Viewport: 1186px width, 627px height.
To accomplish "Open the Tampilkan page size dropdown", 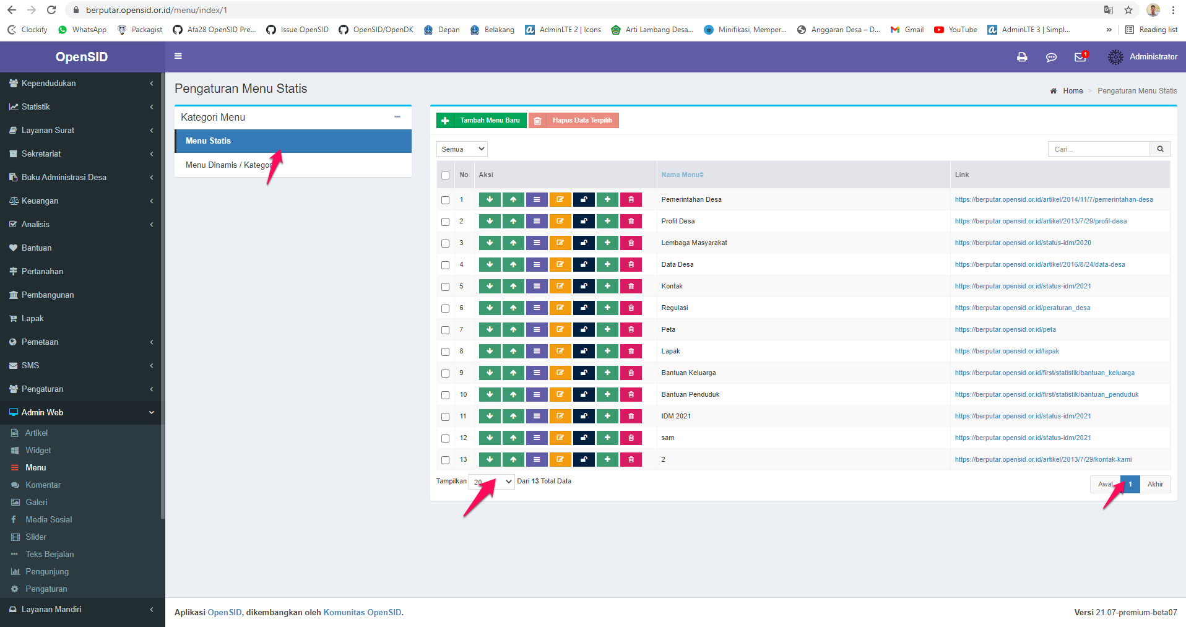I will click(491, 481).
